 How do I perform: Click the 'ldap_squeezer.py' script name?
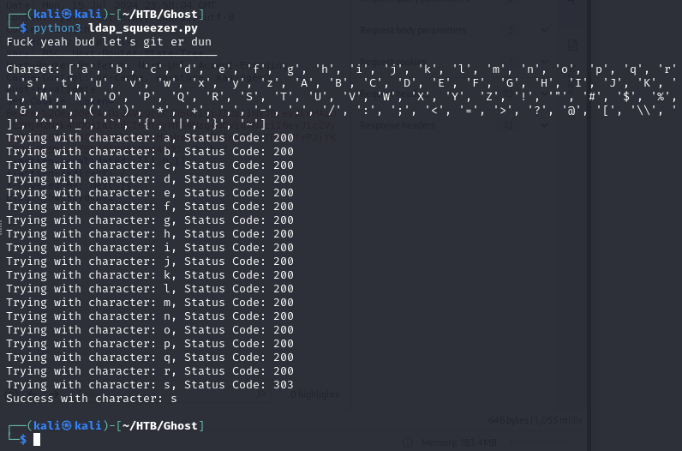143,28
